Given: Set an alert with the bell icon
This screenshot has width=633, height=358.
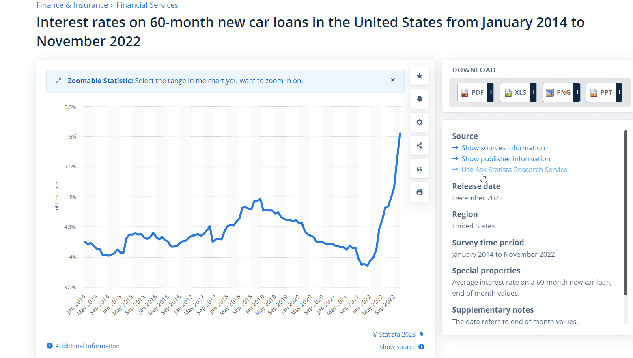Looking at the screenshot, I should [420, 99].
